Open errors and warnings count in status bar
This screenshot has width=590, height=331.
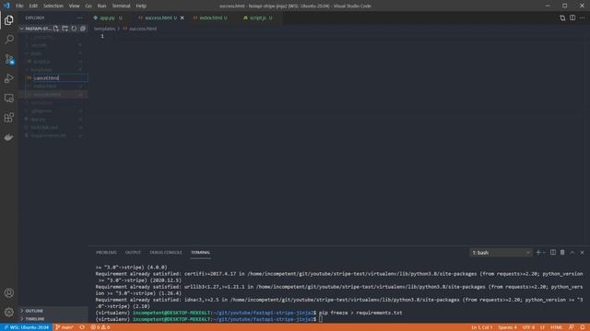coord(100,327)
